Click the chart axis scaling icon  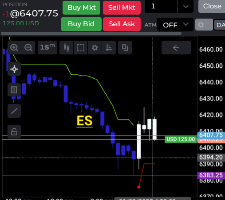point(109,48)
